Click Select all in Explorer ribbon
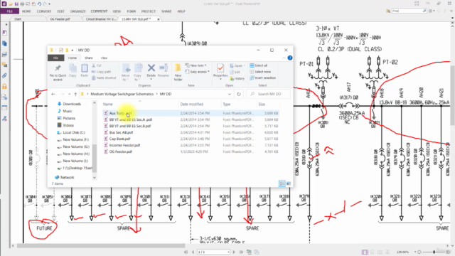 click(259, 65)
